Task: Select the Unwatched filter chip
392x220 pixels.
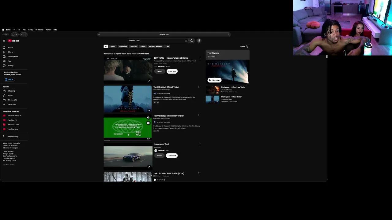Action: [123, 46]
